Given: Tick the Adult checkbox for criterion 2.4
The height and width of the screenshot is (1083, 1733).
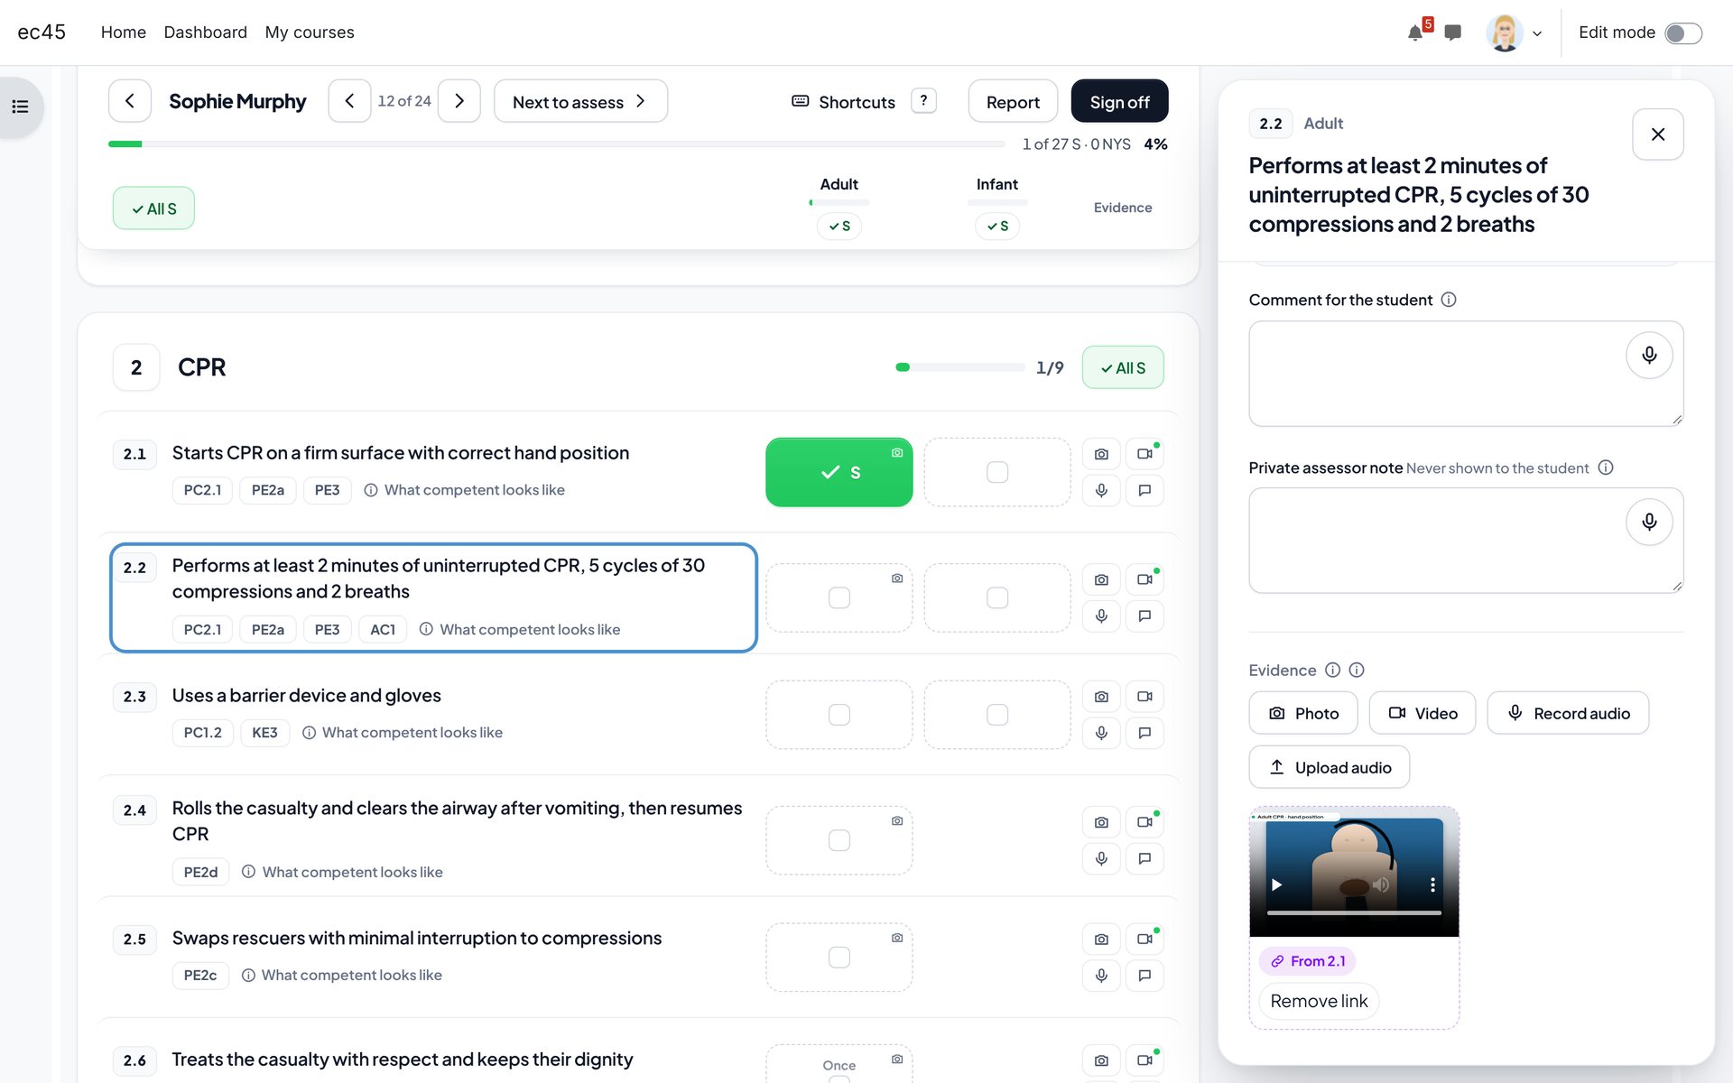Looking at the screenshot, I should (x=839, y=840).
